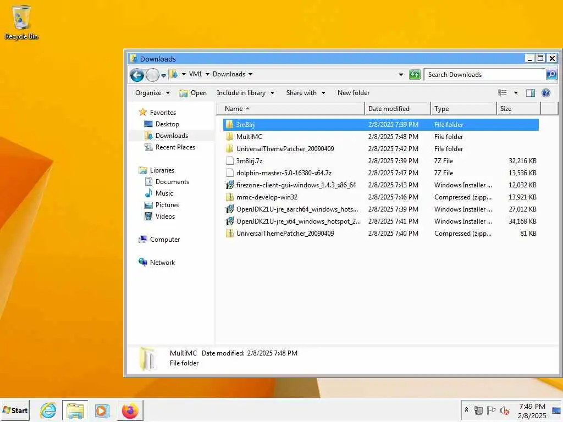Open the address bar history dropdown
The height and width of the screenshot is (422, 563).
[x=401, y=75]
